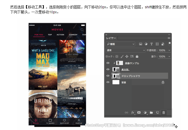Screen dimensions: 188x130
Task: Expand the 塗り fill dropdown arrow
Action: point(169,56)
